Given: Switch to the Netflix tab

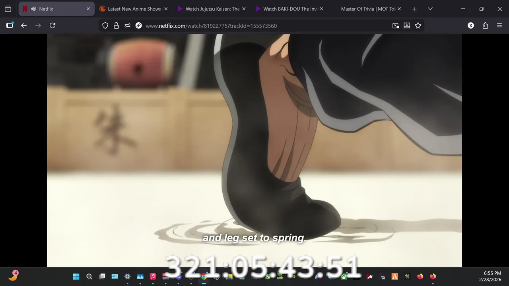Looking at the screenshot, I should pos(56,9).
